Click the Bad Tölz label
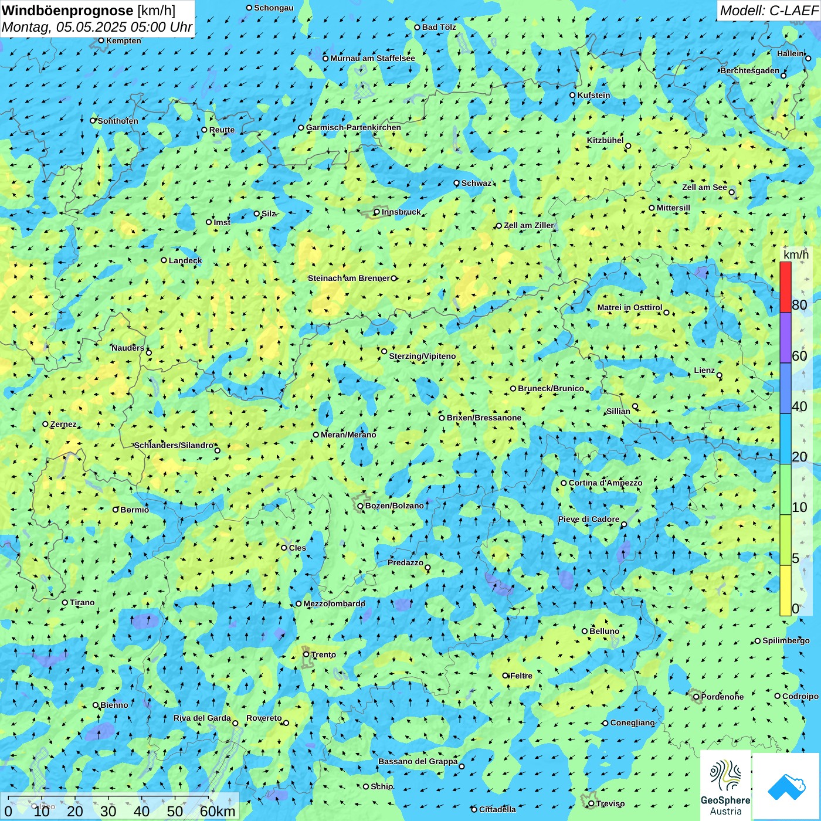821x821 pixels. tap(439, 27)
